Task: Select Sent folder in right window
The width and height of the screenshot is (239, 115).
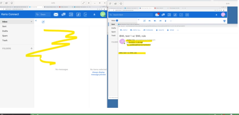Action: [113, 24]
